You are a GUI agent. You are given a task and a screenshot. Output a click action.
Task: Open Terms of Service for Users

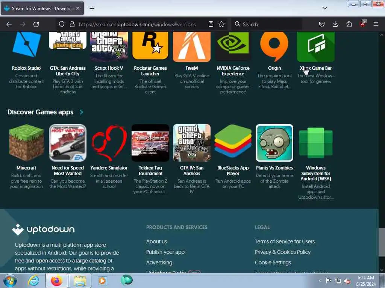point(285,241)
